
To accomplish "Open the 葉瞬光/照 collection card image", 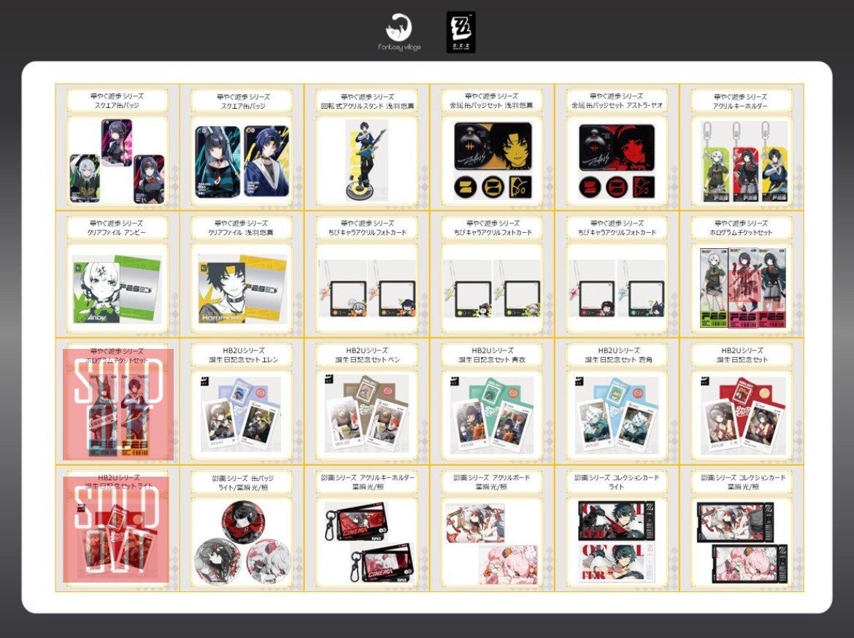I will point(742,542).
